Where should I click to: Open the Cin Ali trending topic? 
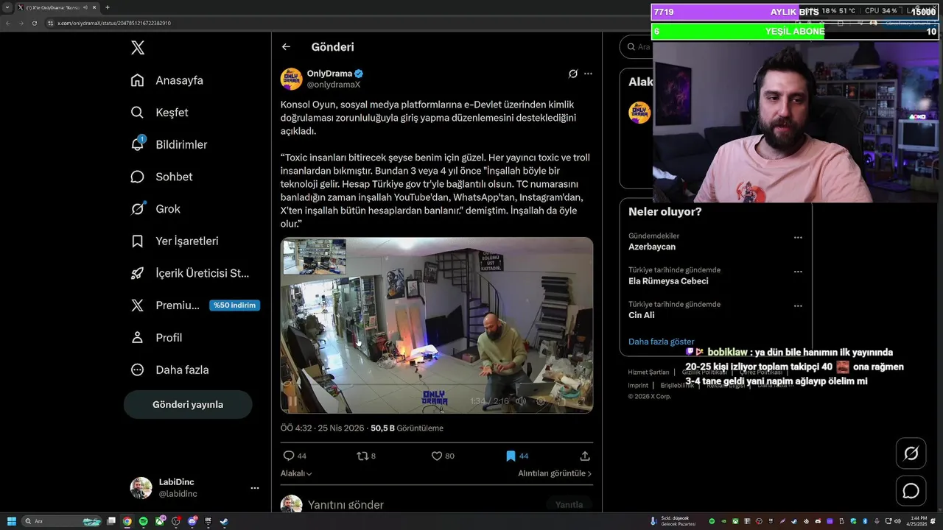pos(641,315)
